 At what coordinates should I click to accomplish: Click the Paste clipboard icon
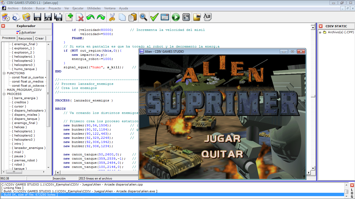[x=132, y=17]
